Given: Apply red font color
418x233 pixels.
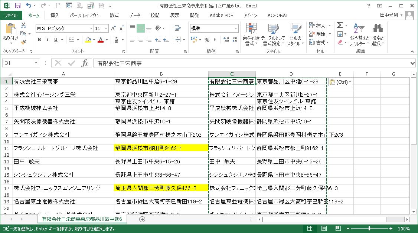Looking at the screenshot, I should (x=101, y=40).
